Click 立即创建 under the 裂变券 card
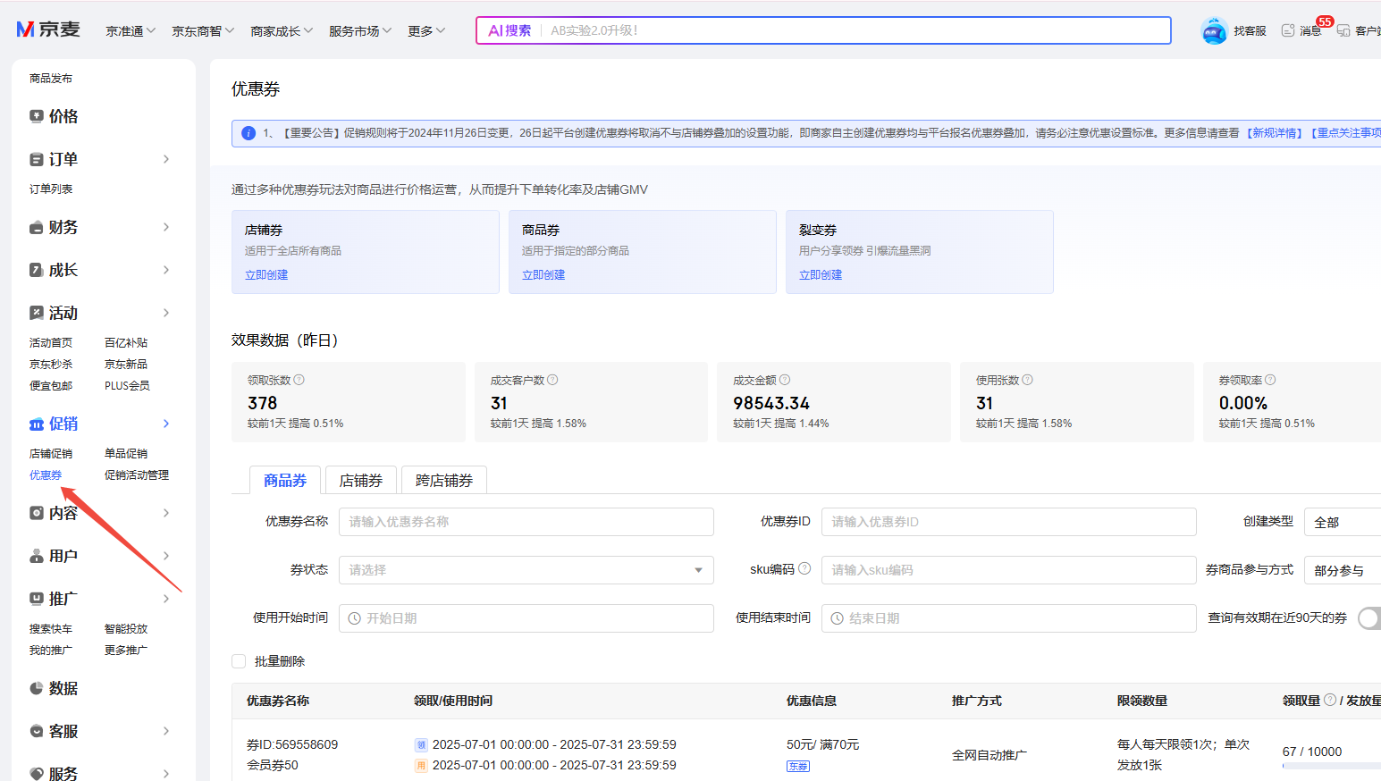 tap(821, 275)
